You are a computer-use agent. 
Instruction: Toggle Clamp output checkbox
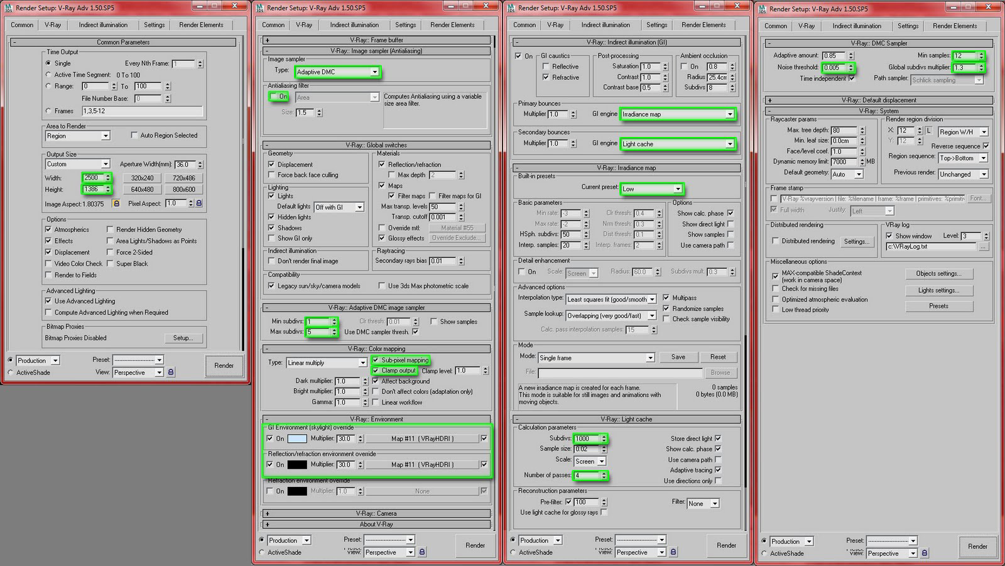[376, 371]
